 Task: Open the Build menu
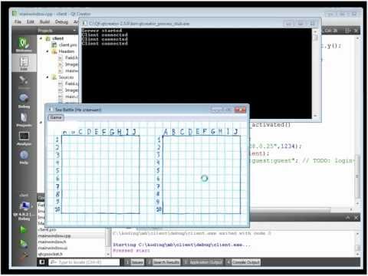coord(44,21)
